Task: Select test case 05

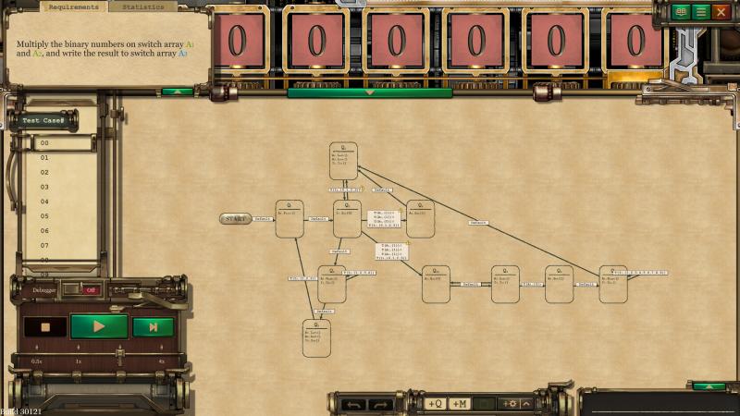Action: [44, 216]
